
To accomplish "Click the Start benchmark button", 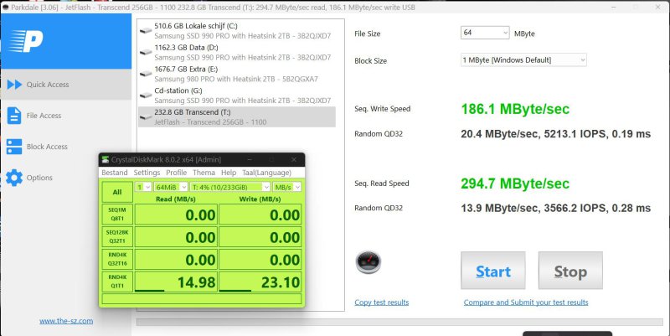I will click(x=493, y=271).
